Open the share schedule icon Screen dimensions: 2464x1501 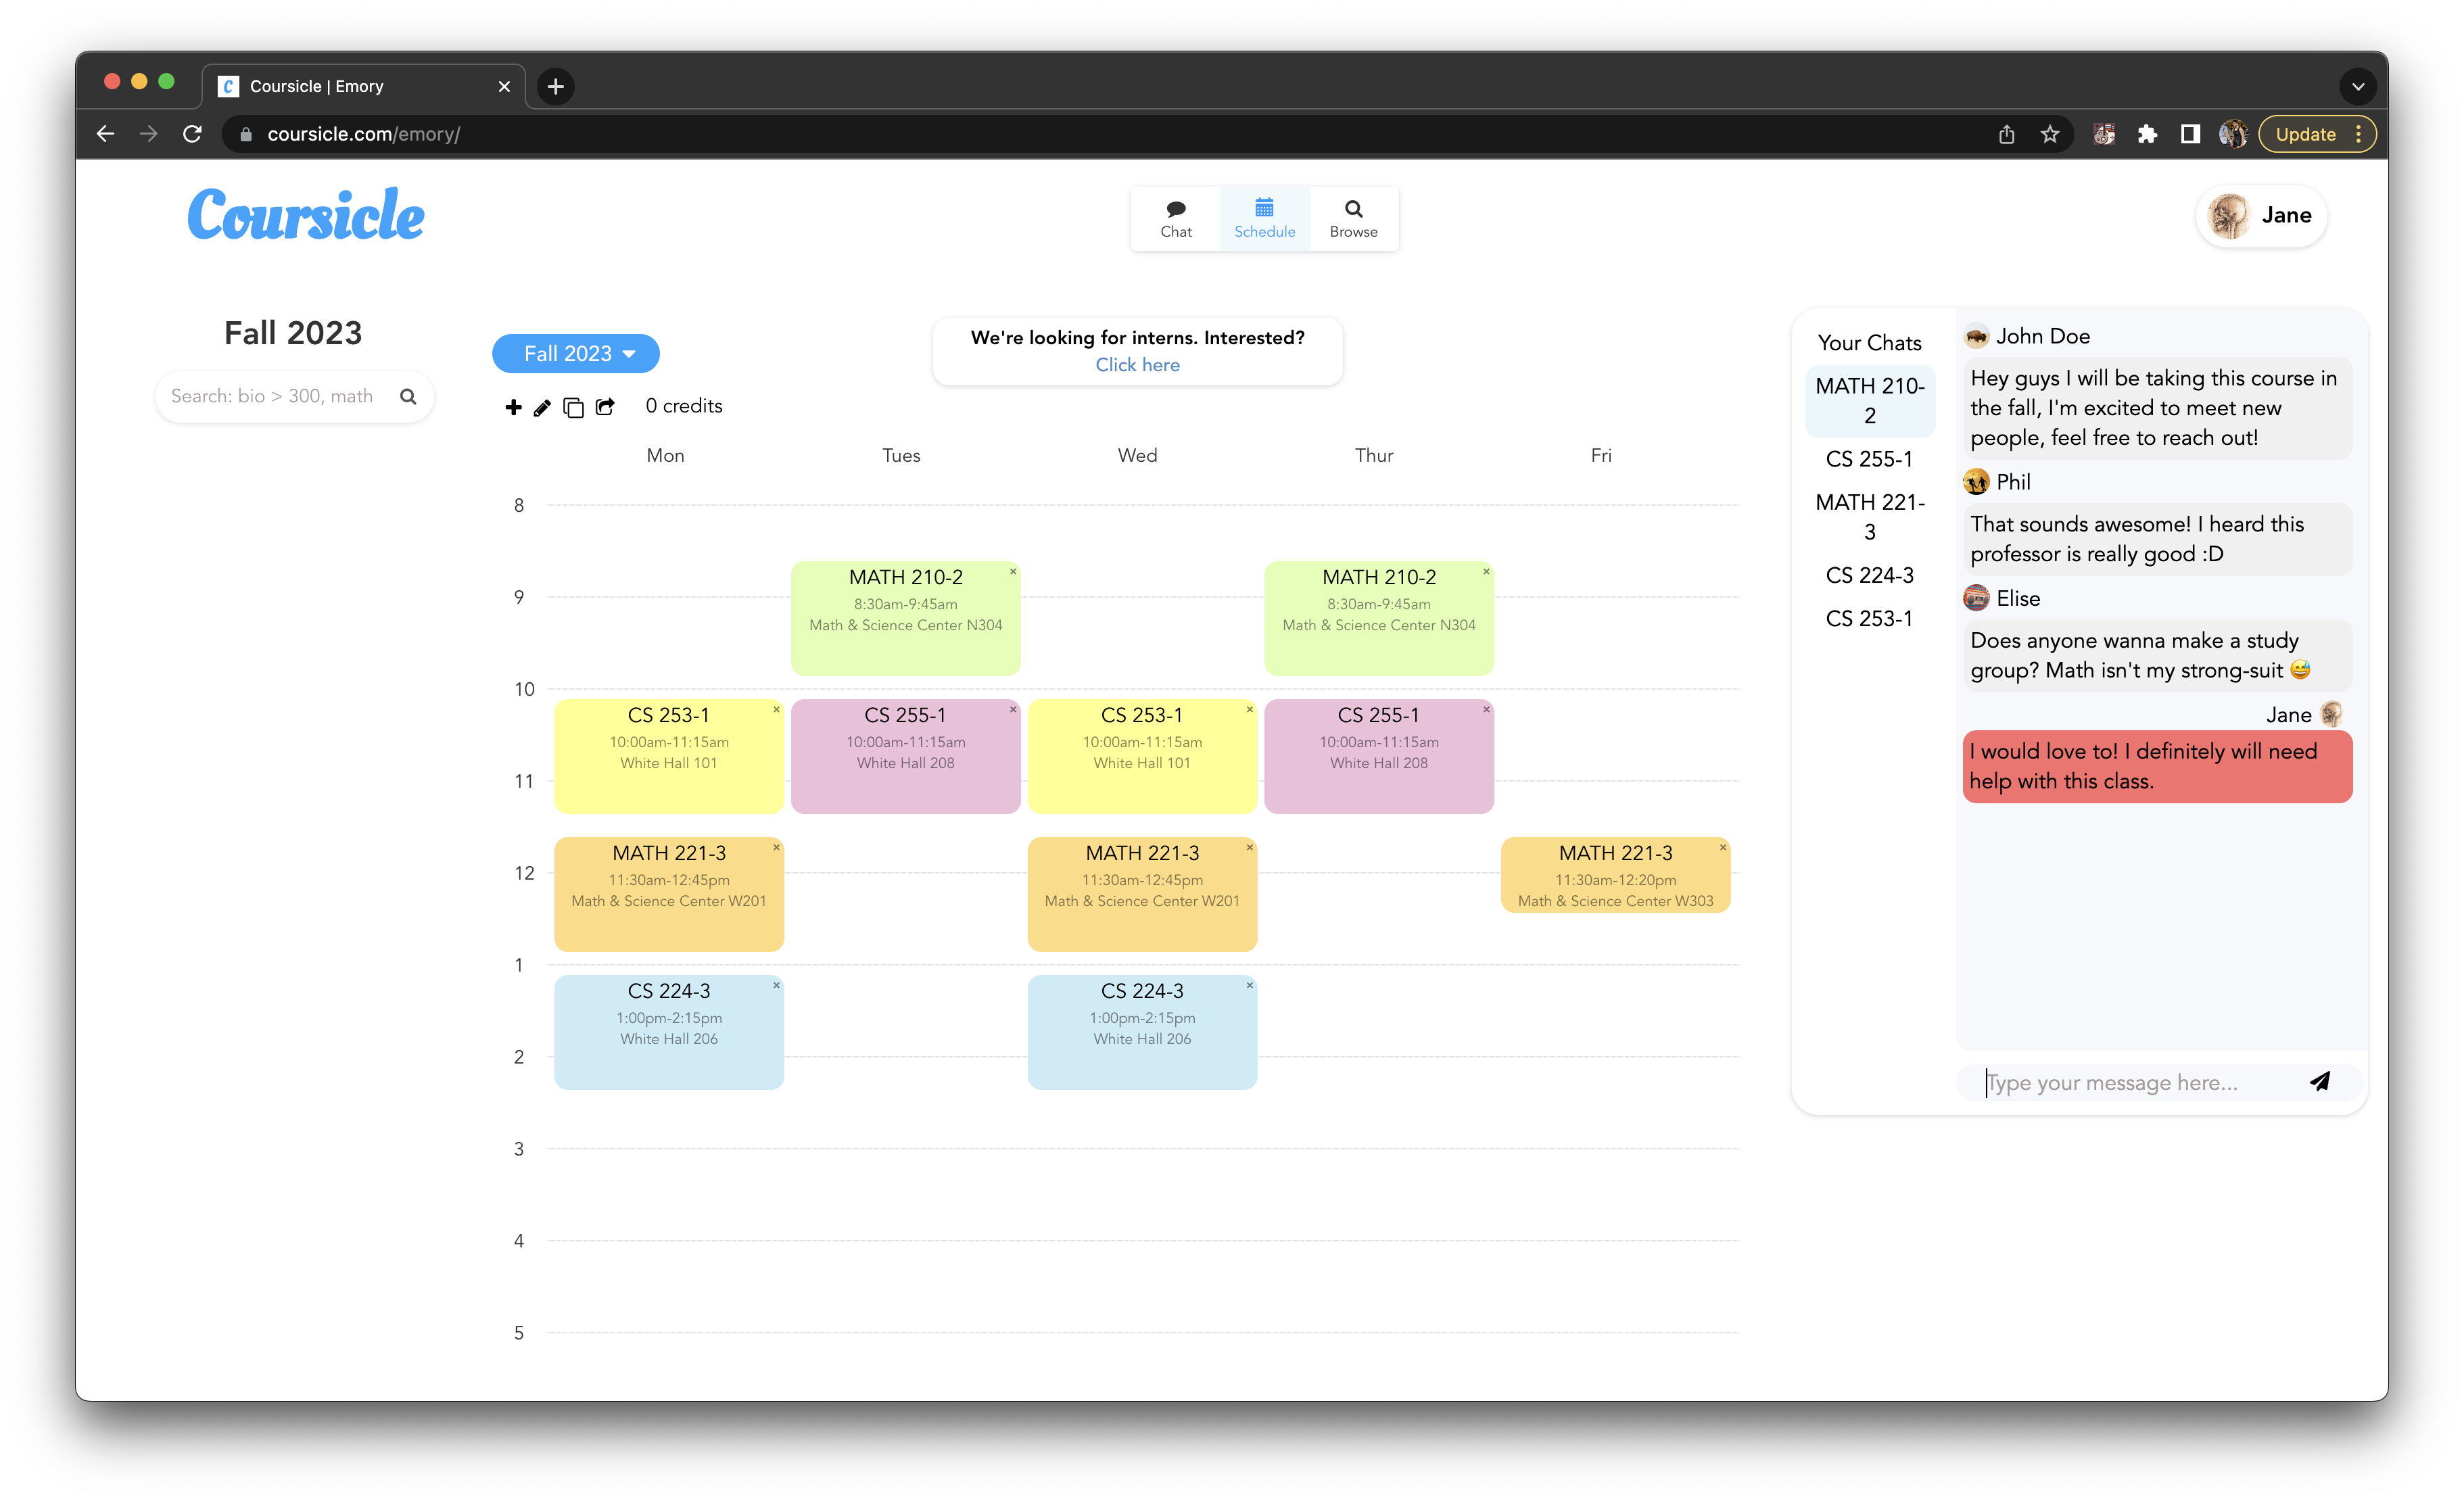pos(605,407)
